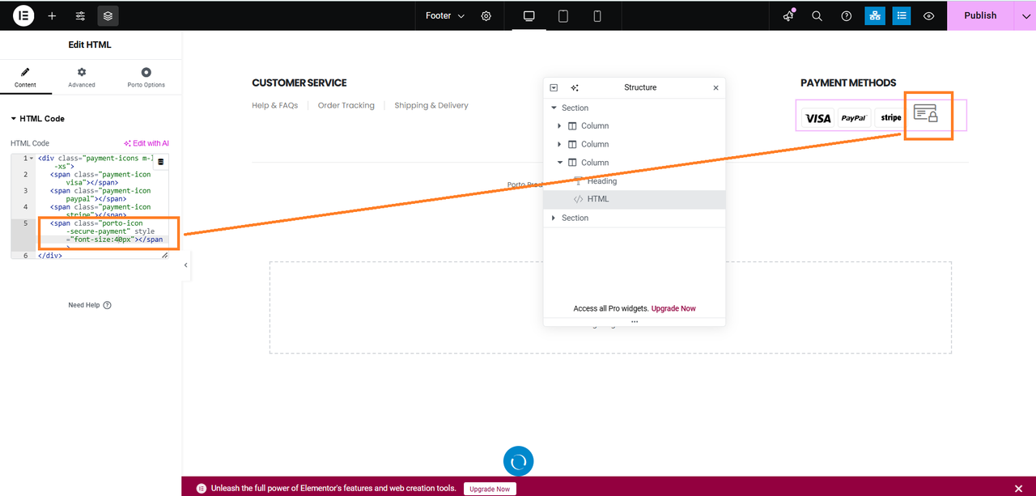Collapse first Section in Structure

pyautogui.click(x=554, y=108)
